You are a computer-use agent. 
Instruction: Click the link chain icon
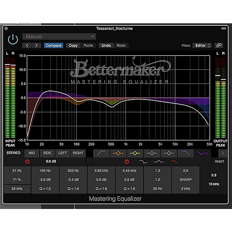tap(219, 46)
